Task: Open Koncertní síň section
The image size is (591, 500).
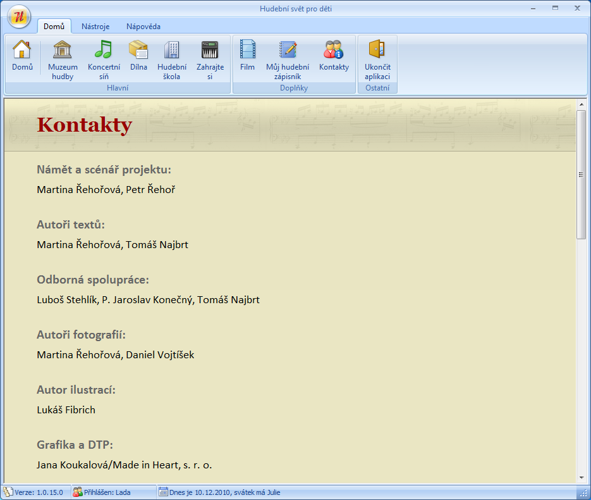Action: coord(104,59)
